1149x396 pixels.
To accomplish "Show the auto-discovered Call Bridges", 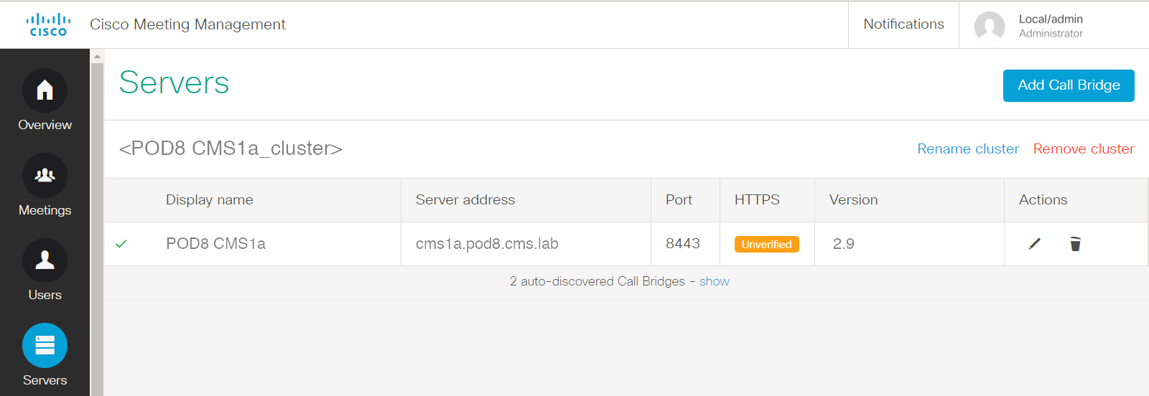I will click(x=715, y=281).
